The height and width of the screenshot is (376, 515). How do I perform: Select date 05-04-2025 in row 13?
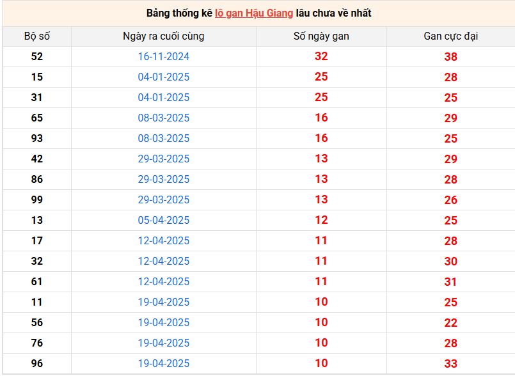pos(164,220)
